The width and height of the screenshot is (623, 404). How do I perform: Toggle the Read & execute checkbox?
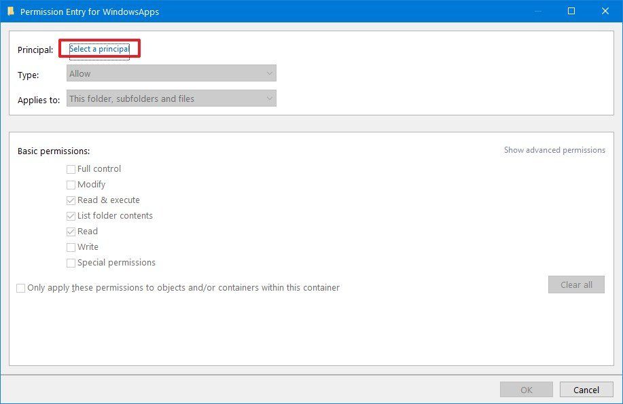click(x=71, y=200)
